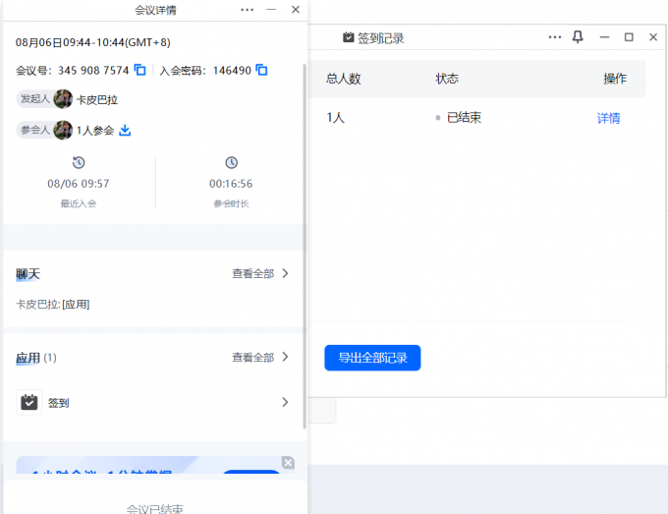Open the 签到 application entry
The height and width of the screenshot is (514, 668).
pos(153,402)
